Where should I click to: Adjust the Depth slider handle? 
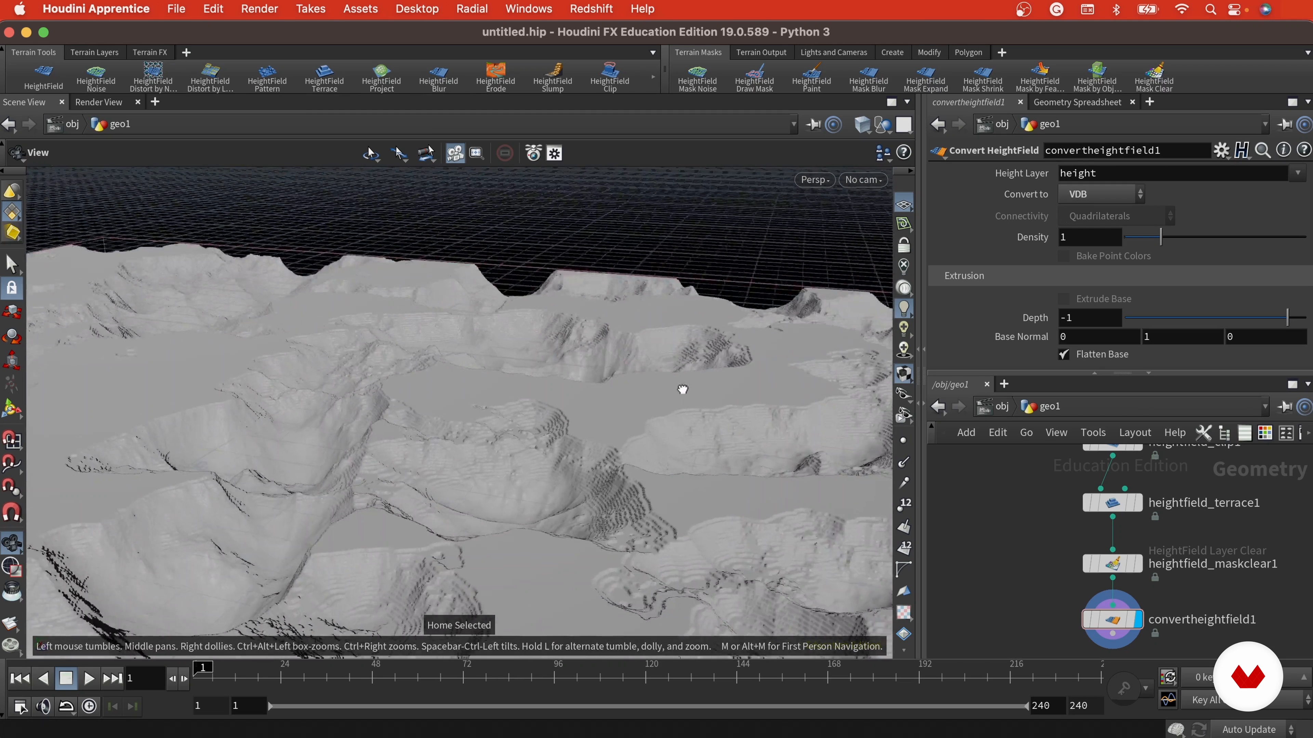tap(1287, 318)
